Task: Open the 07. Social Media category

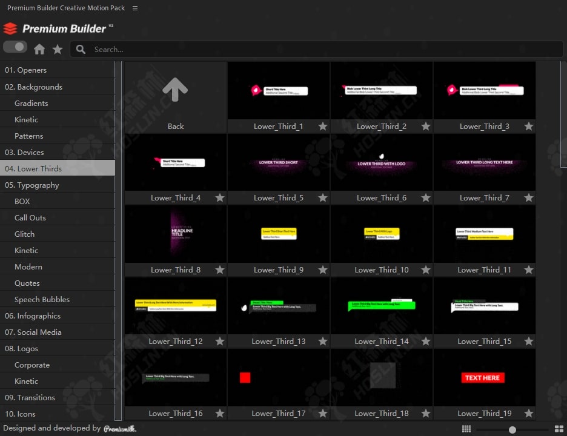Action: tap(58, 332)
